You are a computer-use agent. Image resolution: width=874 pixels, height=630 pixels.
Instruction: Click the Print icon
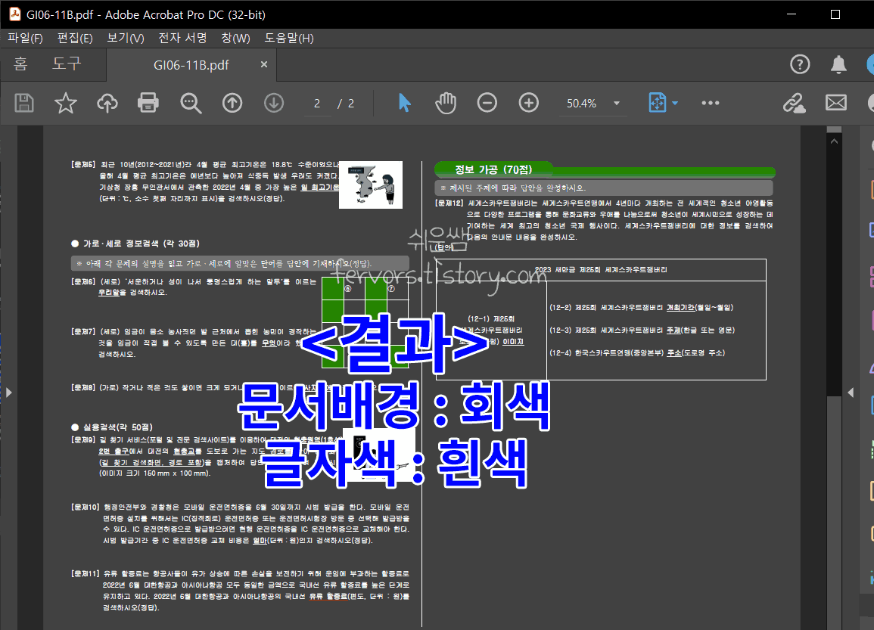coord(148,103)
